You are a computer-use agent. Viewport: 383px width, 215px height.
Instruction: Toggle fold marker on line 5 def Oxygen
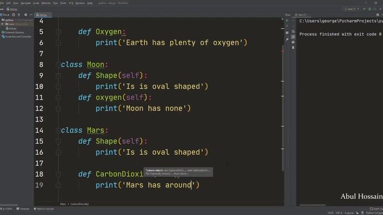58,32
